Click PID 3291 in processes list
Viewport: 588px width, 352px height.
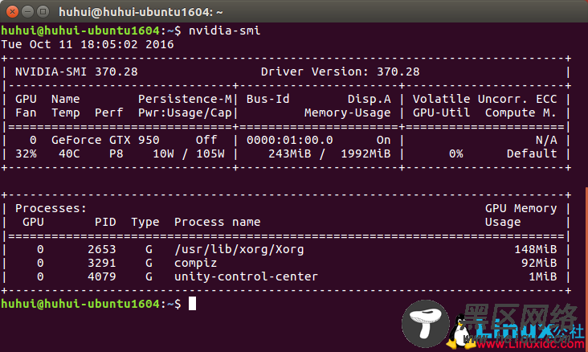tap(102, 263)
